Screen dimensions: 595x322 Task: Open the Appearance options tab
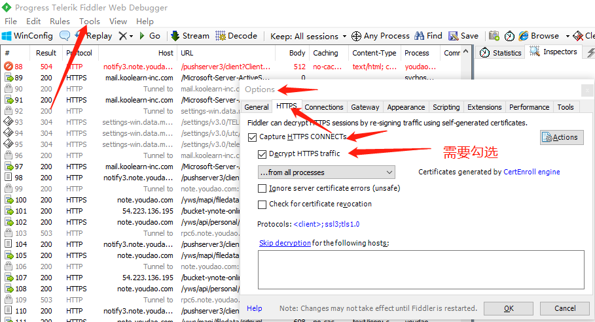[406, 107]
